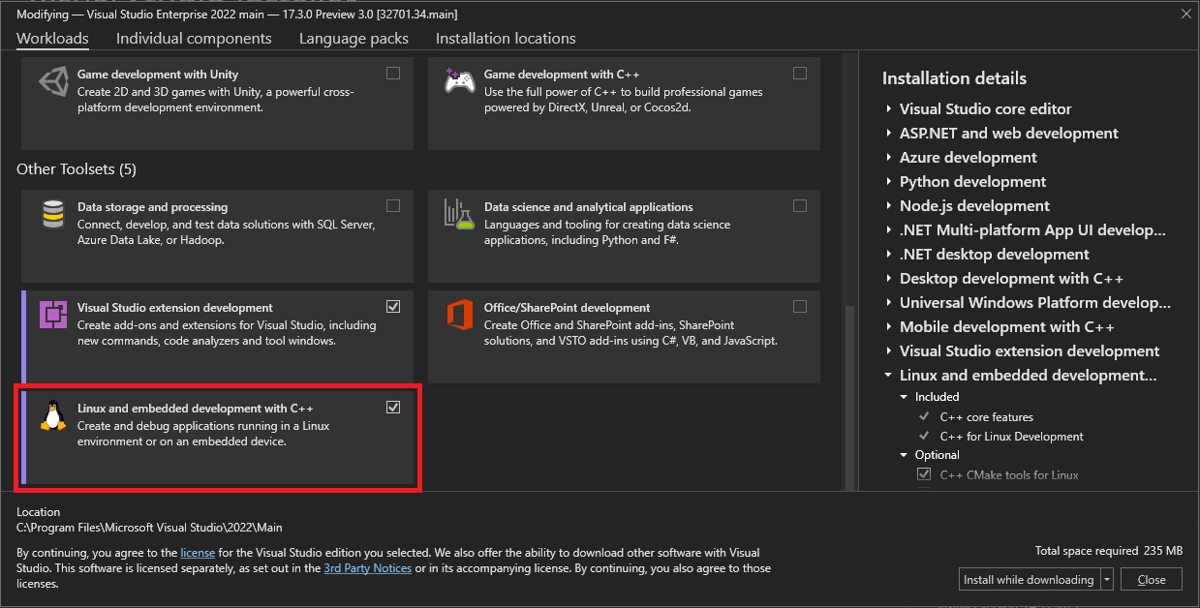Collapse the Optional section under Linux development
This screenshot has height=608, width=1200.
point(904,454)
